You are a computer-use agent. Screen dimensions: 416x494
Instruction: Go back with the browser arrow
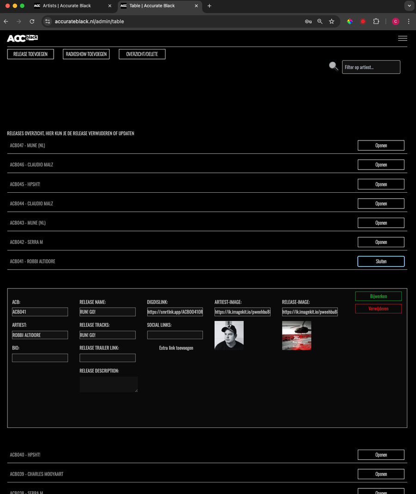tap(6, 21)
